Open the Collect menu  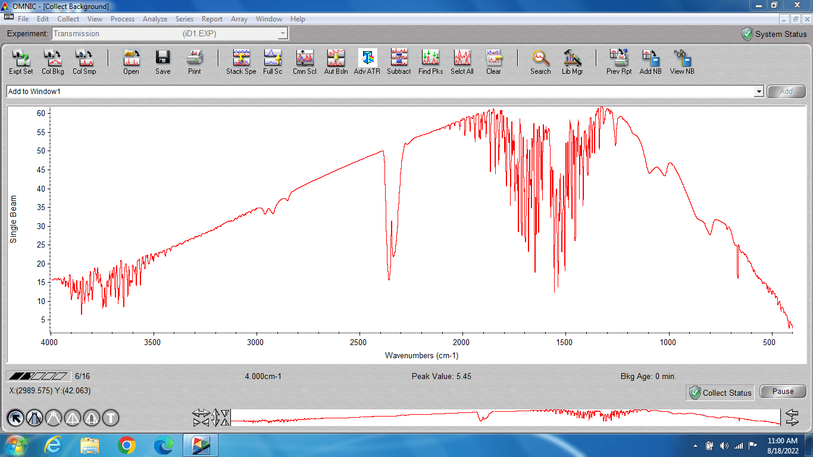(68, 19)
